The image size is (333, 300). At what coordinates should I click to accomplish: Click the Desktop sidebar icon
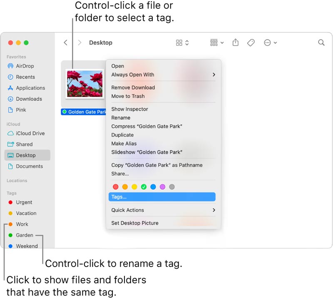coord(10,155)
